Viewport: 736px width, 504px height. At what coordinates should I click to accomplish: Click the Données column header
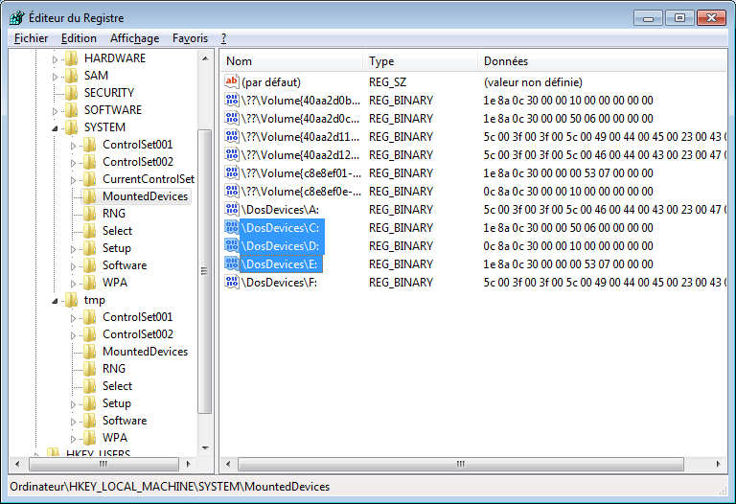point(602,61)
